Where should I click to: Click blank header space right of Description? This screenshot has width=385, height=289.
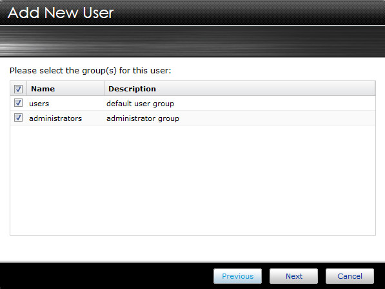(265, 89)
